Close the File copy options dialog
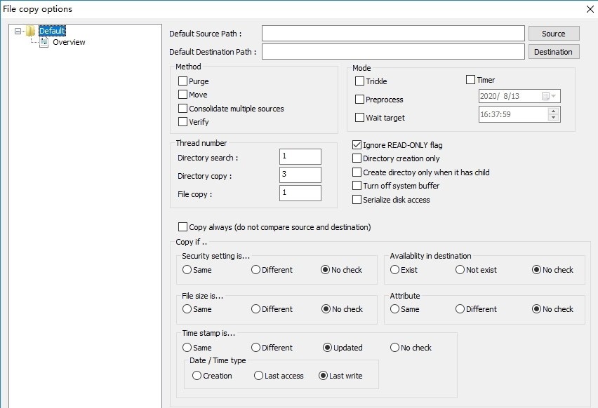 click(590, 10)
